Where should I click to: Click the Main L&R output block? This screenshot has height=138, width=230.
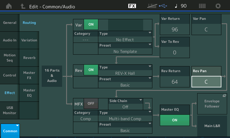(212, 126)
